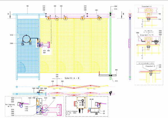
Task: Click the section arrow marker A
Action: coord(9,13)
